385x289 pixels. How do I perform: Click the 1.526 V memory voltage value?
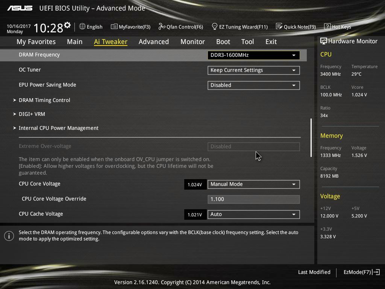pyautogui.click(x=359, y=155)
